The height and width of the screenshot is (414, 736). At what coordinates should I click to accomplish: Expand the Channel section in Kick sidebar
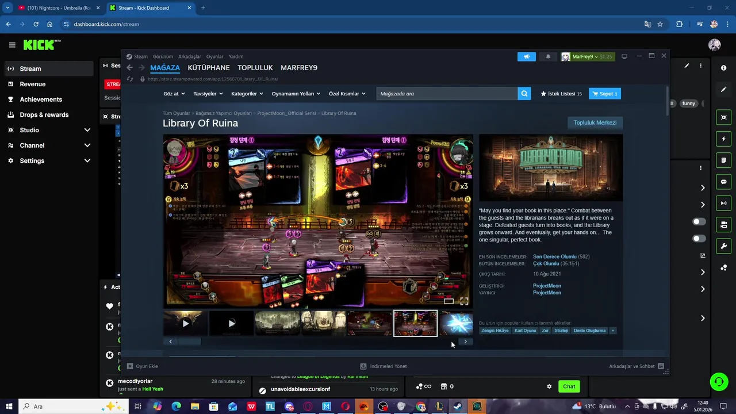click(87, 145)
